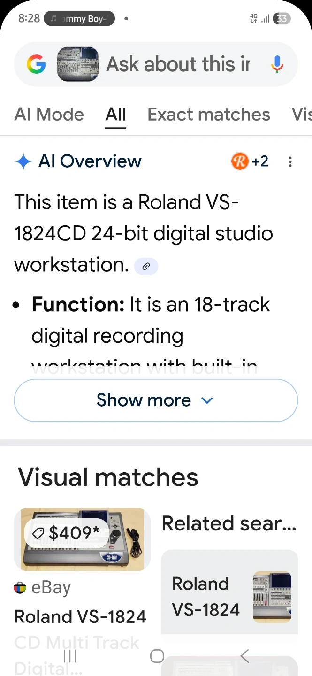Open the $409 eBay product image
This screenshot has height=676, width=312.
coord(82,539)
